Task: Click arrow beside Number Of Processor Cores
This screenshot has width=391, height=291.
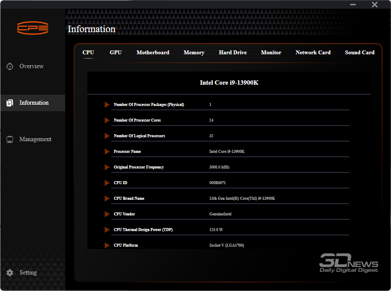Action: point(107,120)
